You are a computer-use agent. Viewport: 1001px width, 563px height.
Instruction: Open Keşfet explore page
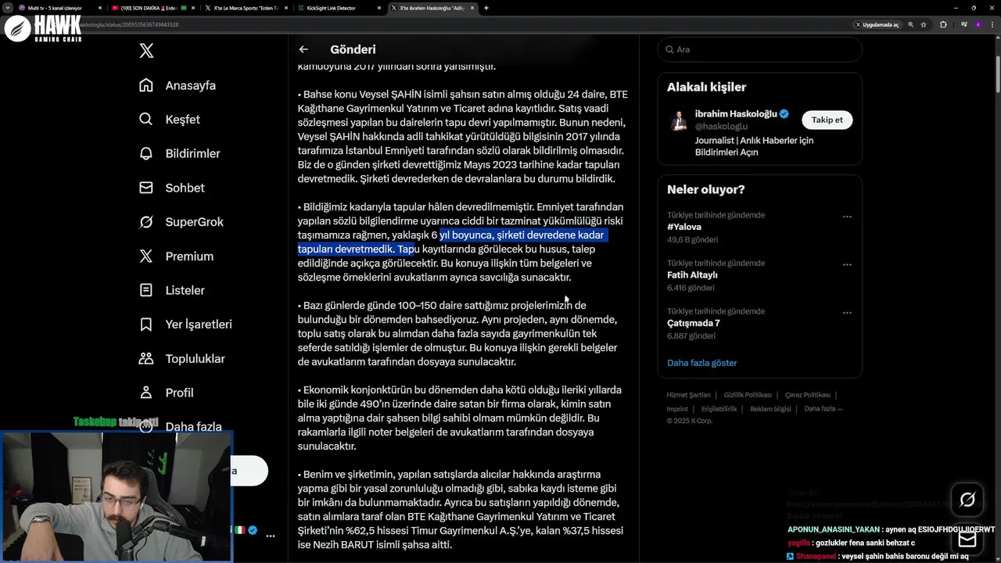pyautogui.click(x=170, y=120)
